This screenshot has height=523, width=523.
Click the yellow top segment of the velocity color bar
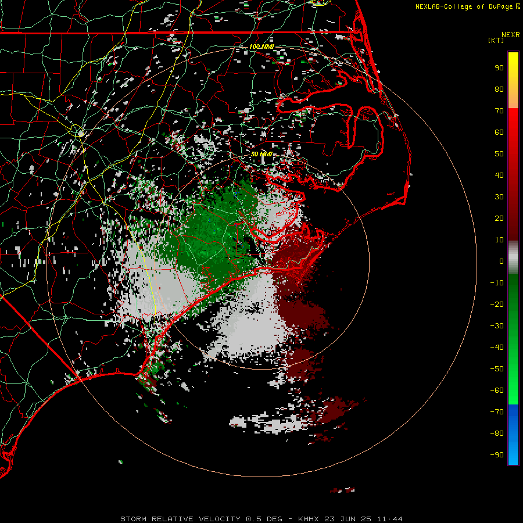[513, 80]
